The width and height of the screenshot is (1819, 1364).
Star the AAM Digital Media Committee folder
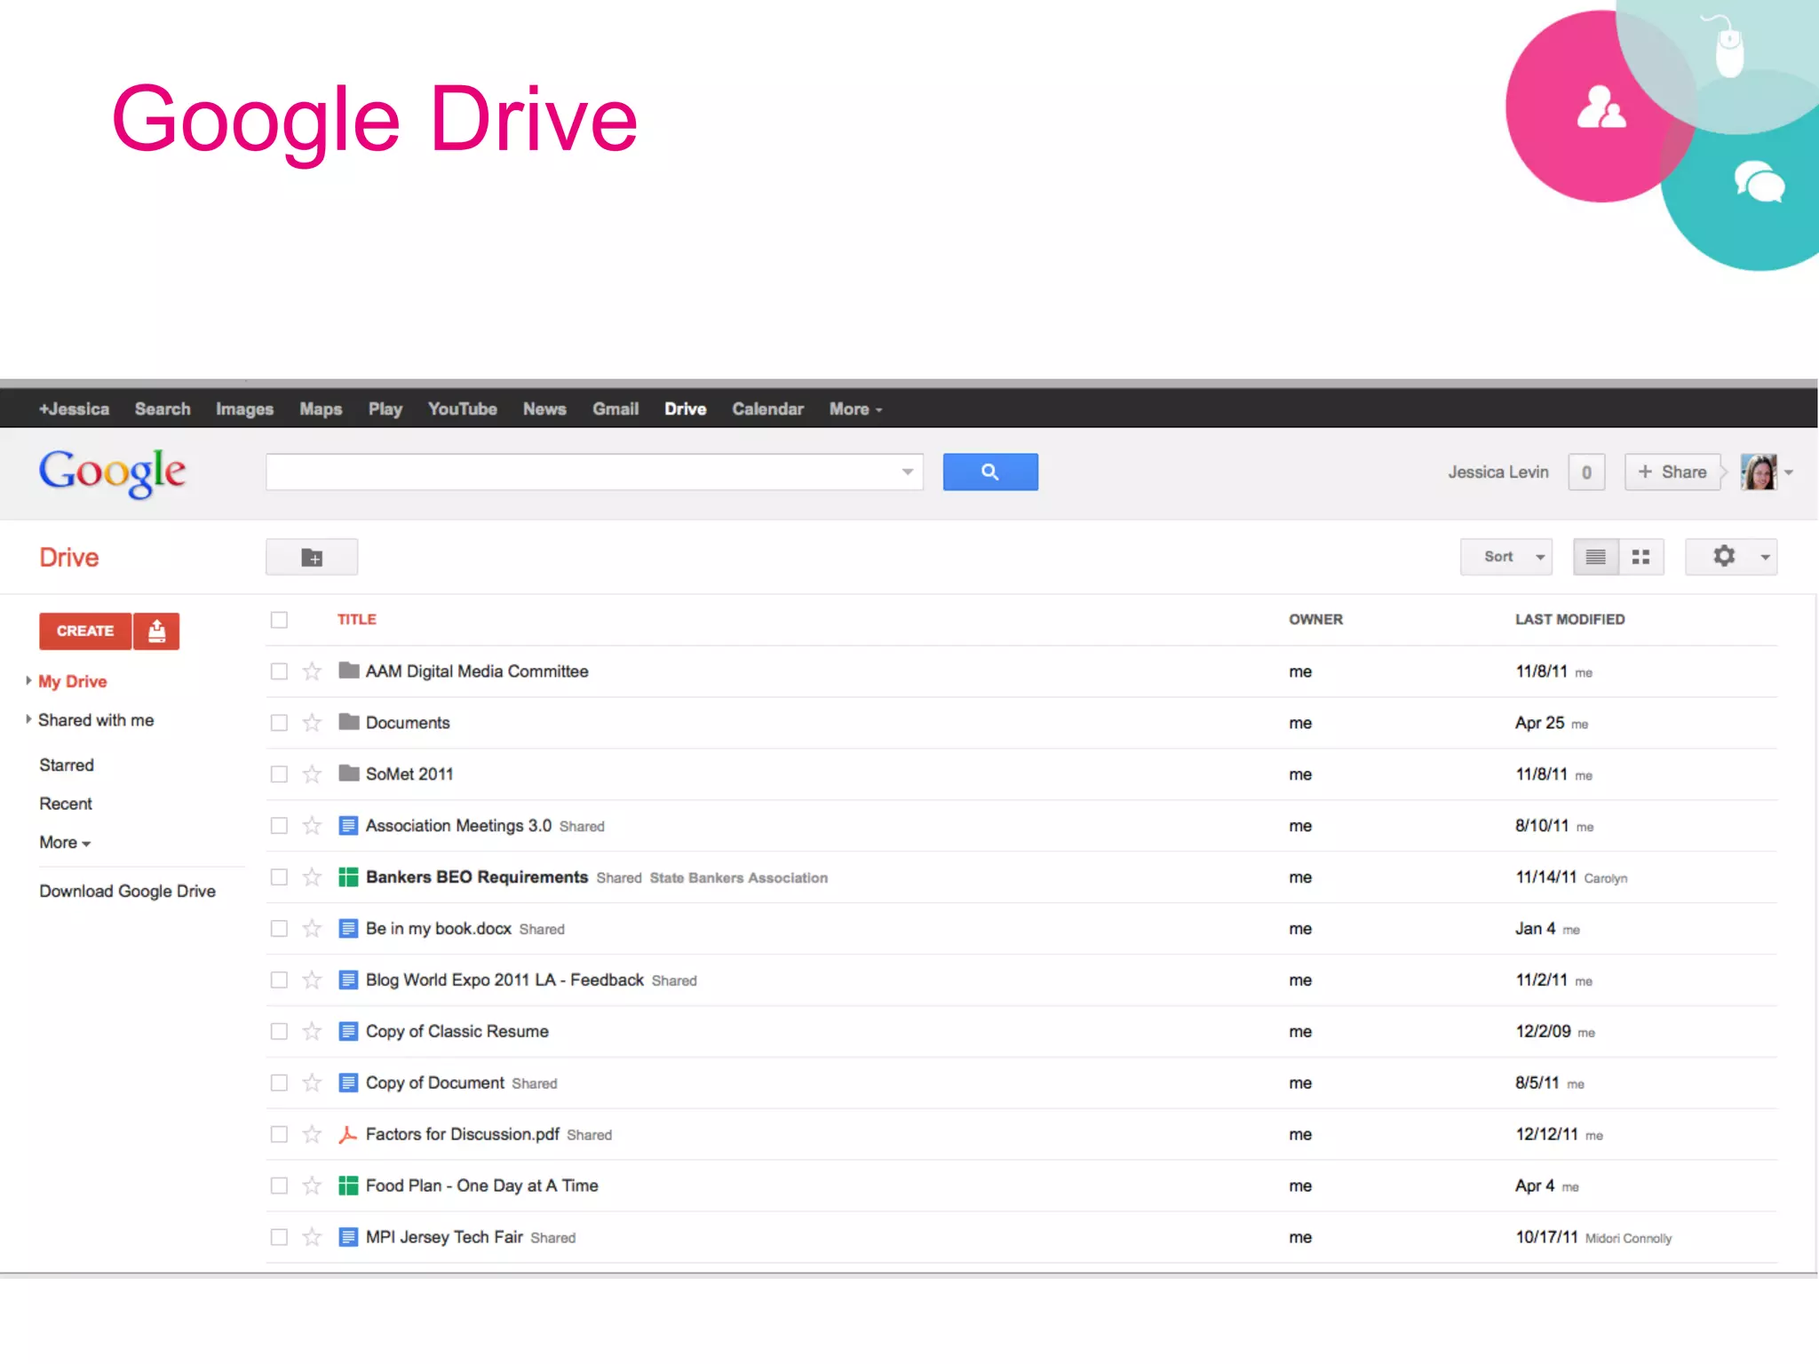pyautogui.click(x=312, y=671)
